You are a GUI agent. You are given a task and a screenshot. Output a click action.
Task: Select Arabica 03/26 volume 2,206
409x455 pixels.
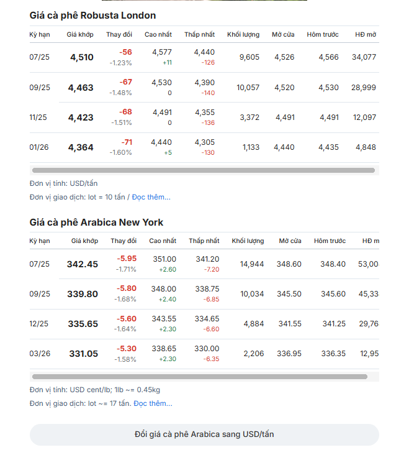(254, 354)
